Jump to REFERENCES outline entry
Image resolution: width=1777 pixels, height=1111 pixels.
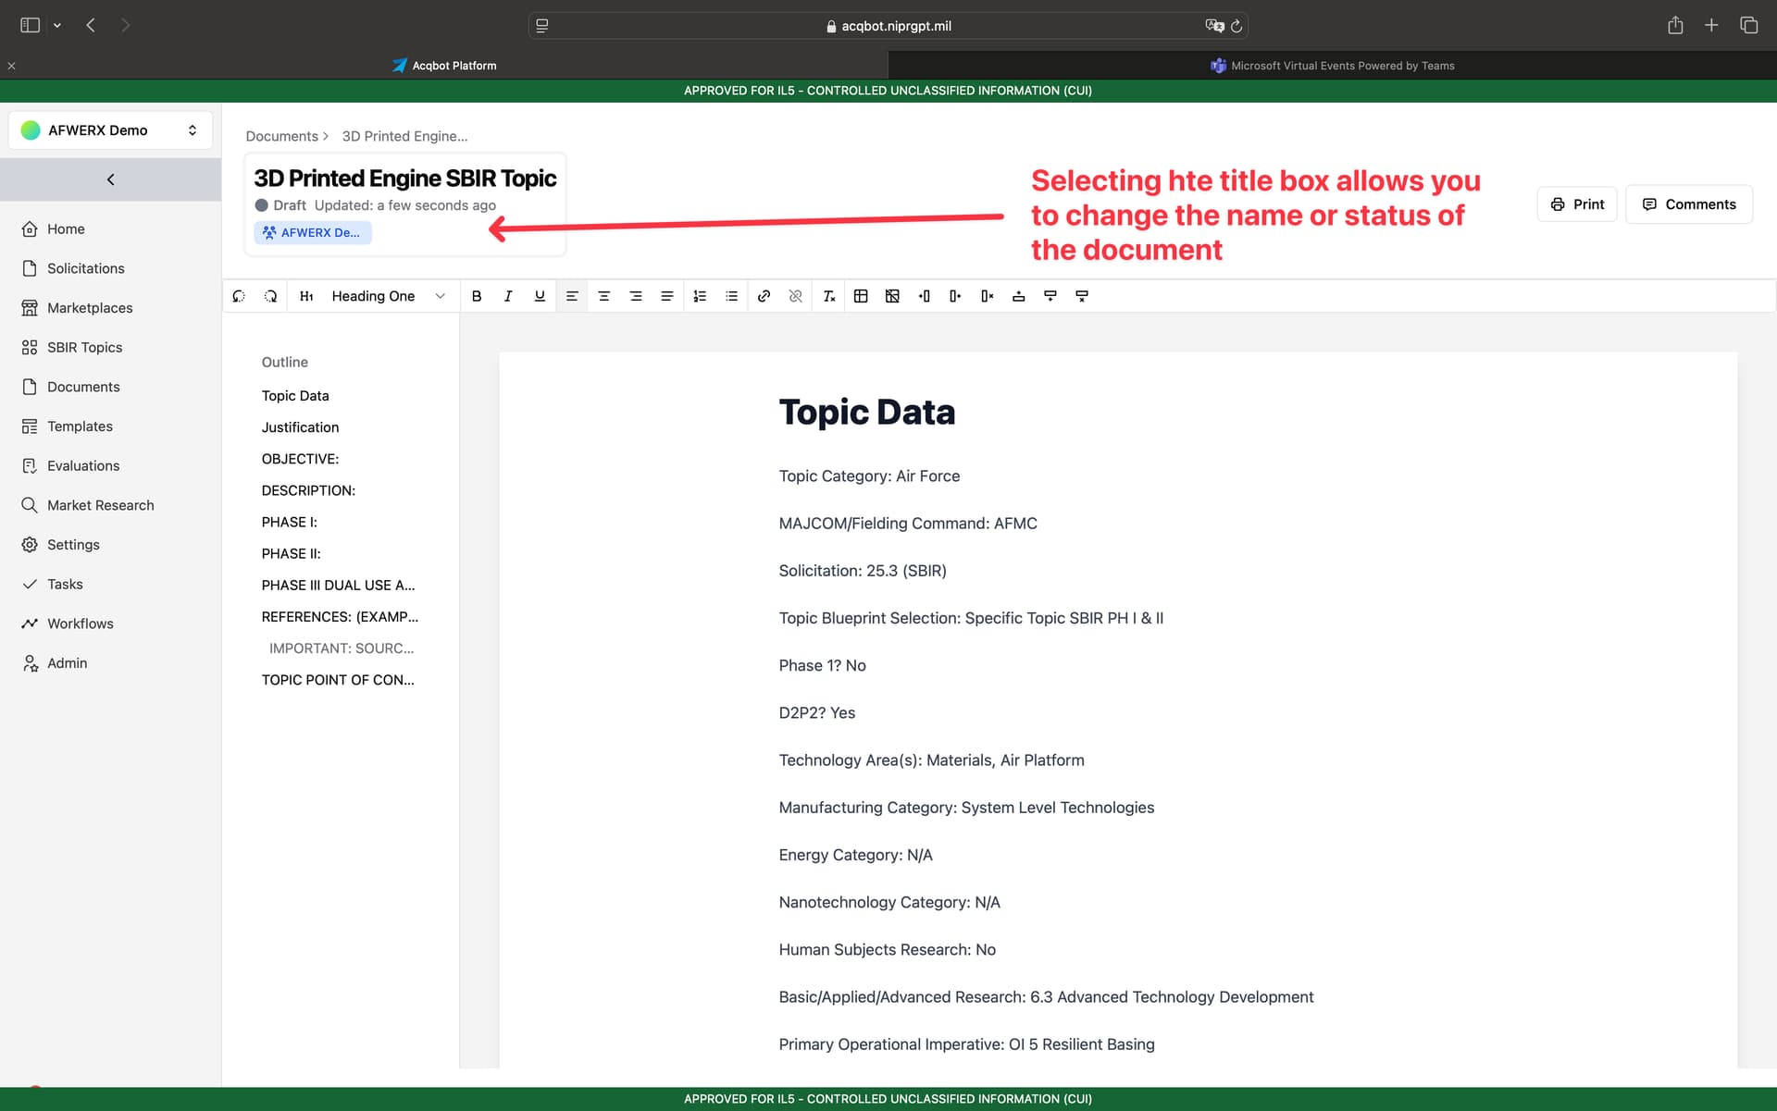(340, 617)
